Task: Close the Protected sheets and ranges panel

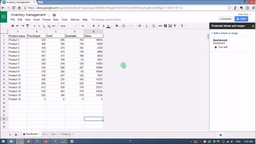Action: click(253, 26)
